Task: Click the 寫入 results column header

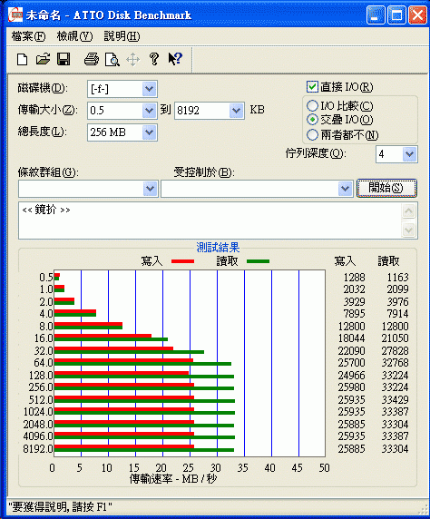Action: coord(345,261)
